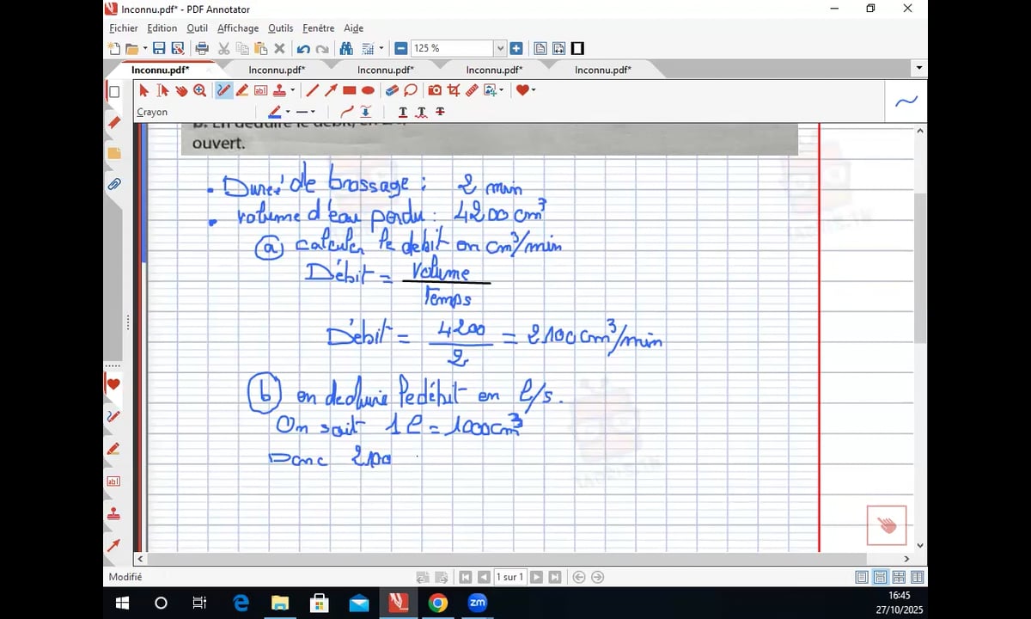Click the Undo arrow
1031x619 pixels.
[x=303, y=48]
